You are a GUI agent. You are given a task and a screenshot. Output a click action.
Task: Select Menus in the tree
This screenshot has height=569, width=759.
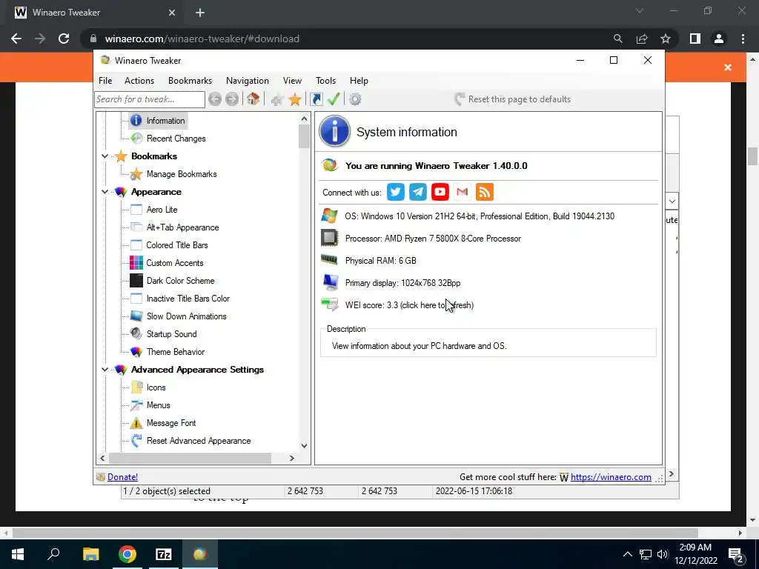pos(159,405)
